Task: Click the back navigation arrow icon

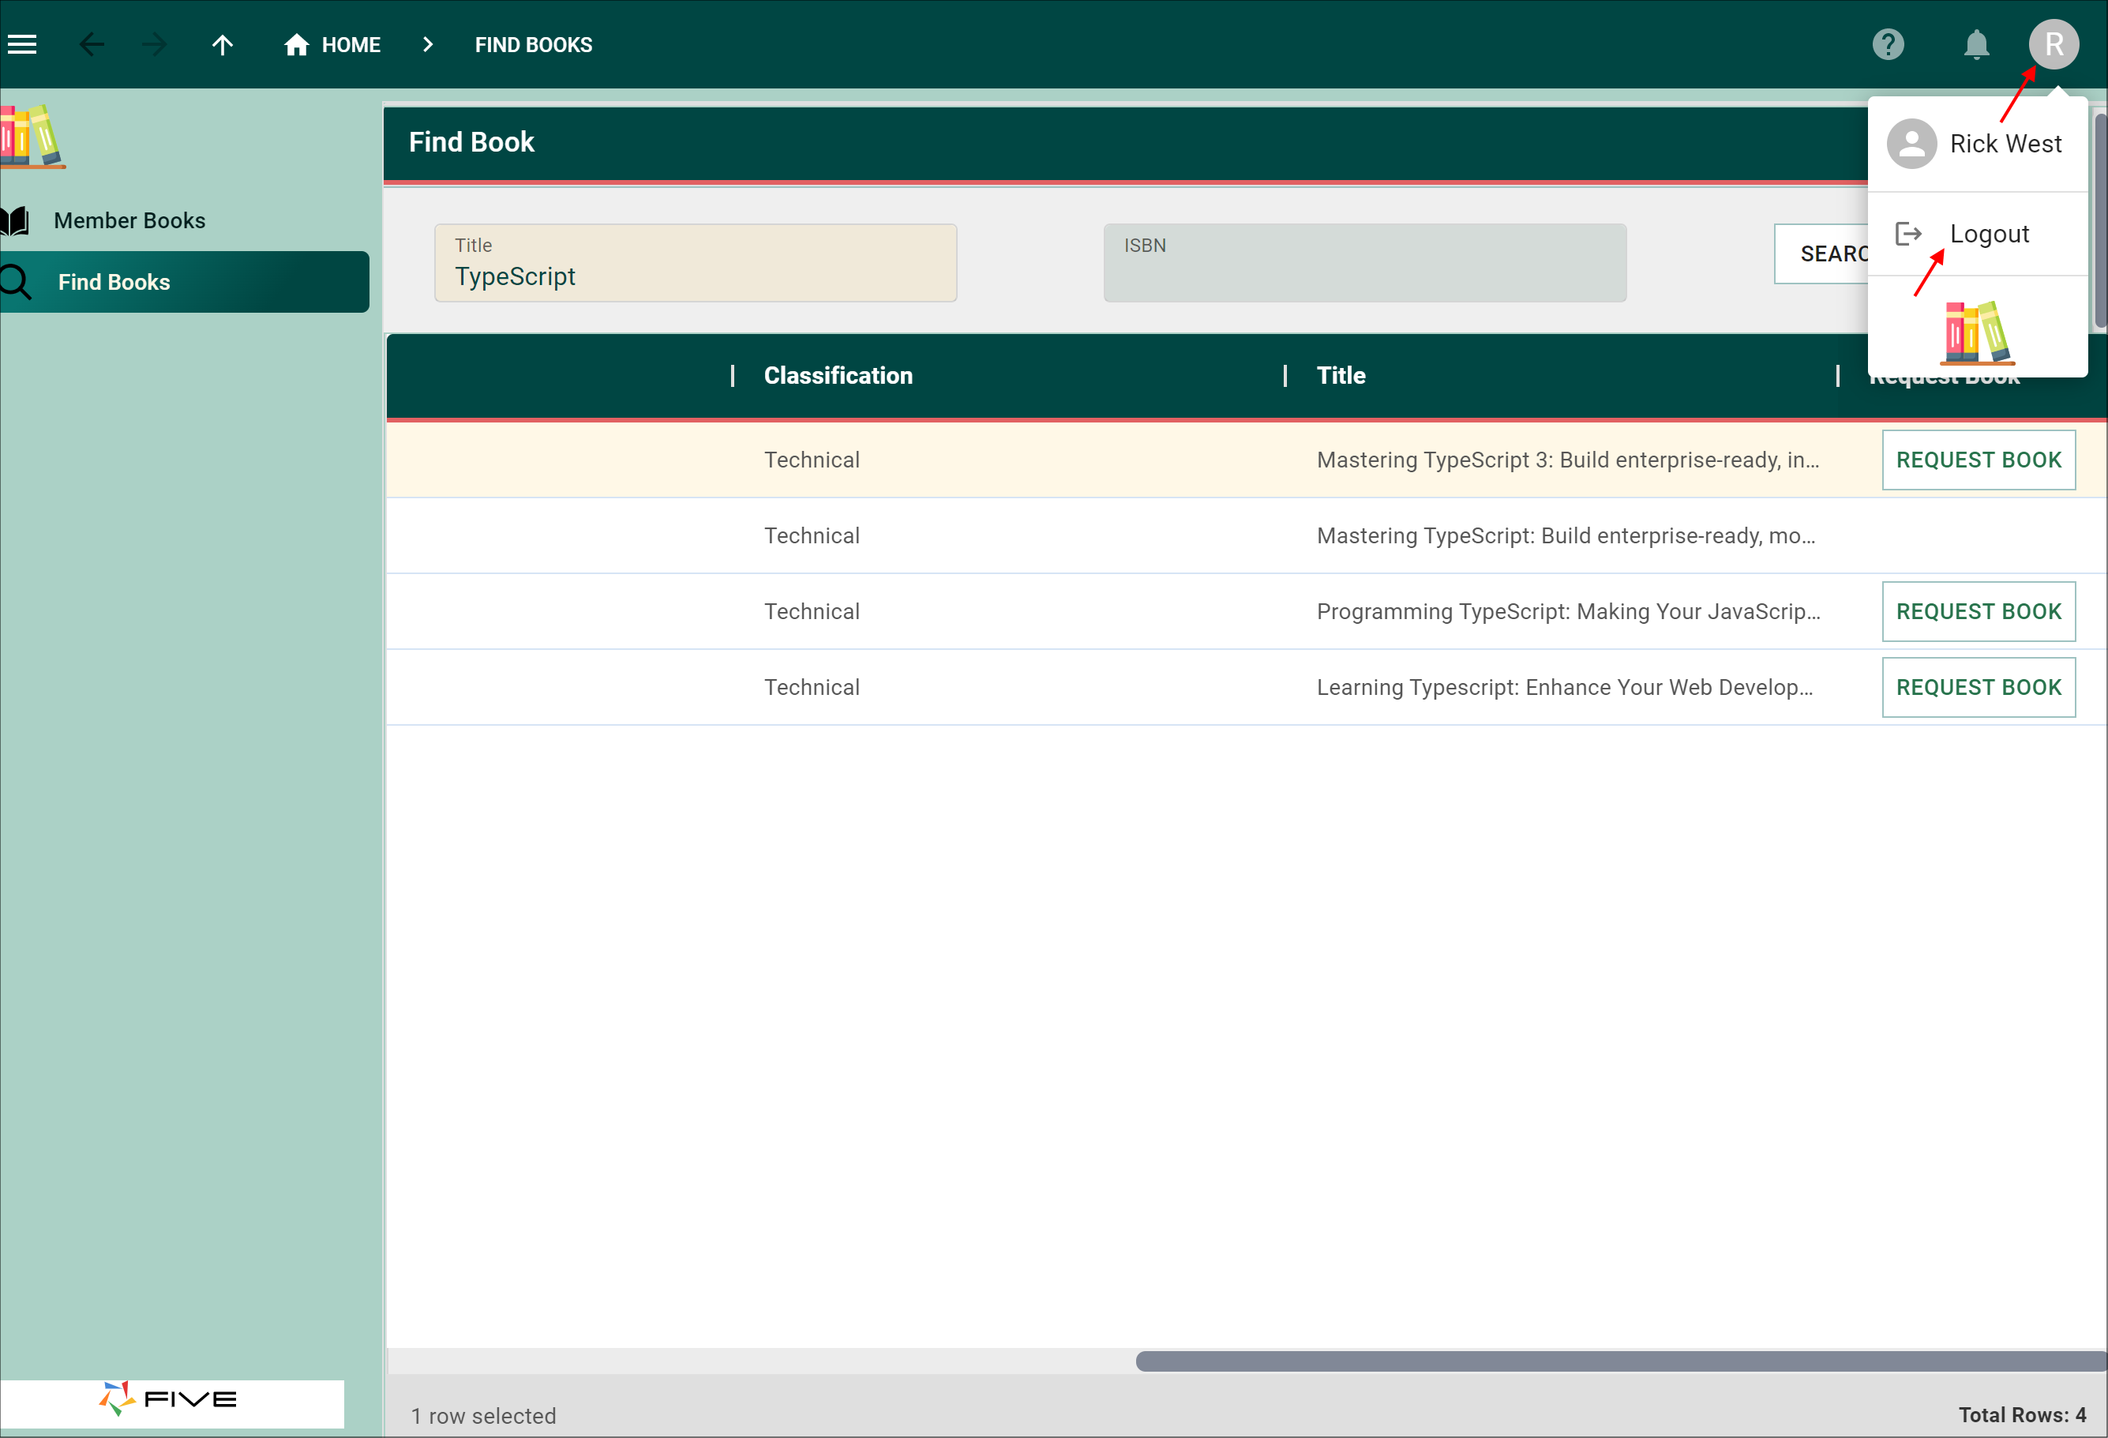Action: 92,43
